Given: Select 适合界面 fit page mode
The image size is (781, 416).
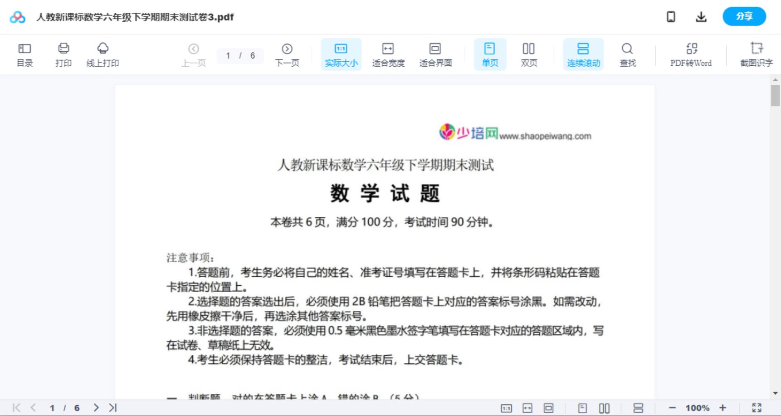Looking at the screenshot, I should 436,54.
